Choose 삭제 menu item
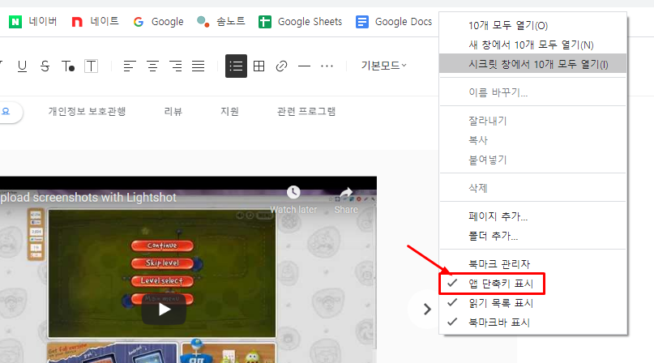Screen dimensions: 654x363 [532, 188]
